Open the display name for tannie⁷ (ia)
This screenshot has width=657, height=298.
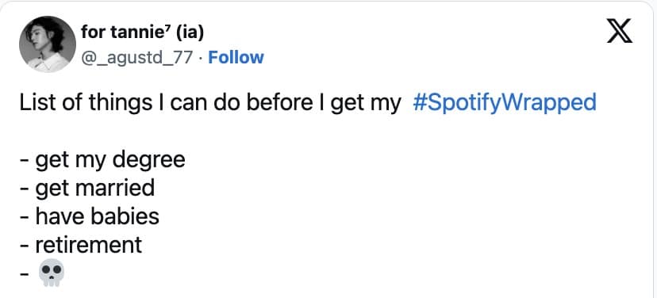pos(143,32)
